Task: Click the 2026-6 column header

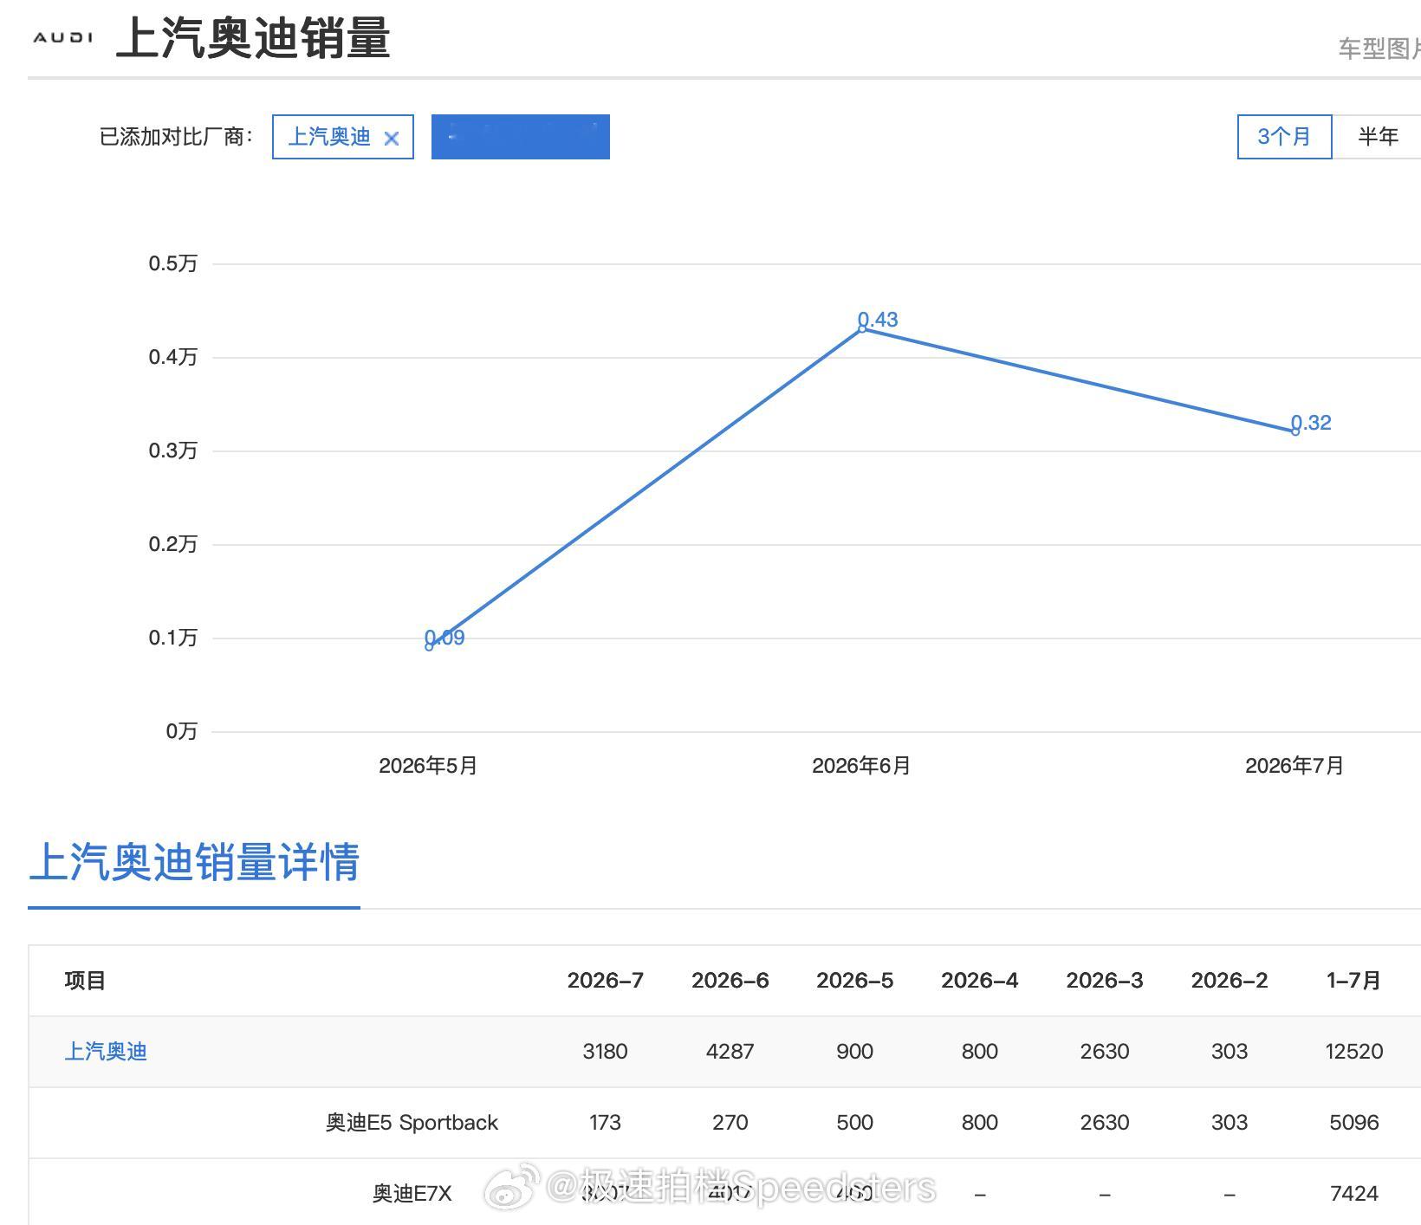Action: (x=730, y=981)
